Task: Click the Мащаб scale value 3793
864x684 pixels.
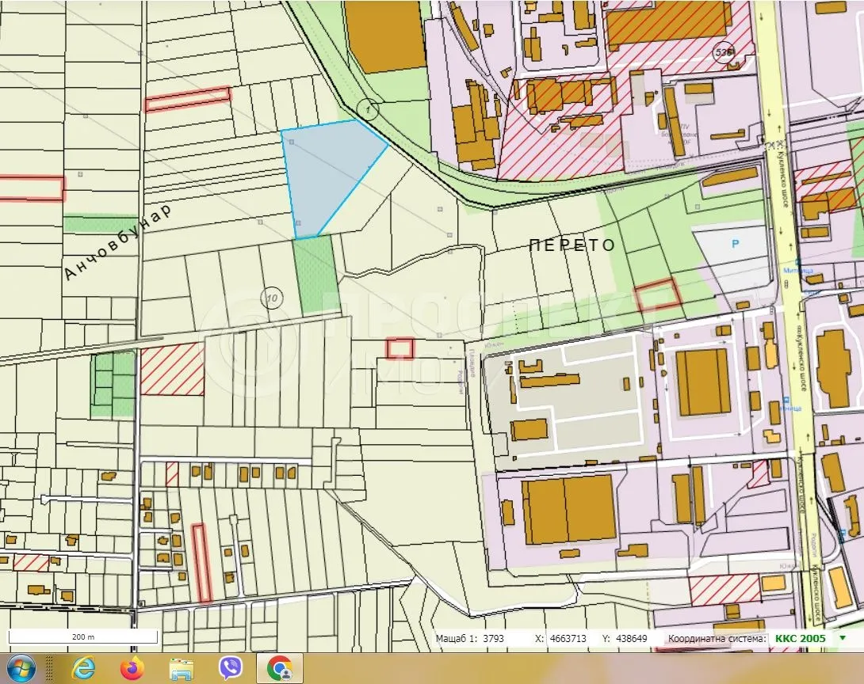Action: [x=493, y=638]
